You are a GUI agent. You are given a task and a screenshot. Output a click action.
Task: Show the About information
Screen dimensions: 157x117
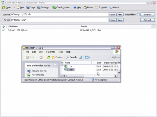click(x=114, y=7)
